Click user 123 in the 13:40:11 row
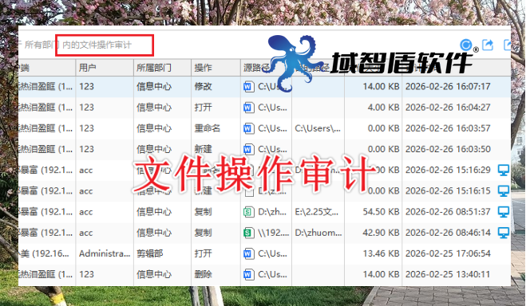The height and width of the screenshot is (306, 526). click(86, 275)
